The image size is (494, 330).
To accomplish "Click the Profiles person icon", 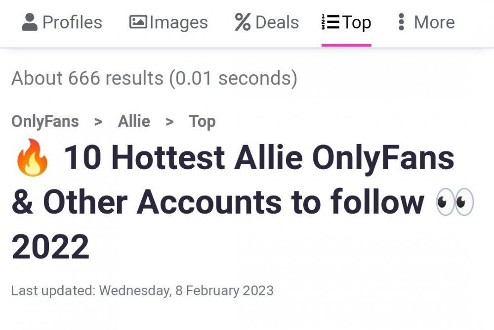I will tap(30, 22).
